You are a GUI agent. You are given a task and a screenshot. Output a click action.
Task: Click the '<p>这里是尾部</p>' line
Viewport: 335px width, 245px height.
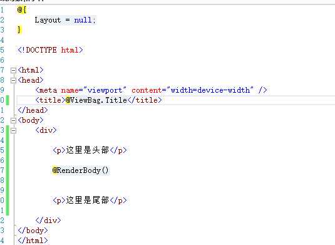click(x=90, y=201)
